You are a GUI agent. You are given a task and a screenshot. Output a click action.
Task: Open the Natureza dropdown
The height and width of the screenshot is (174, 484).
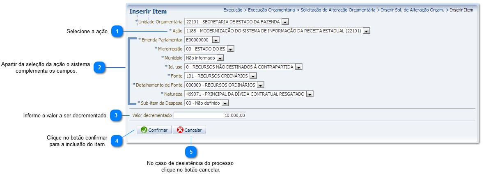point(310,94)
